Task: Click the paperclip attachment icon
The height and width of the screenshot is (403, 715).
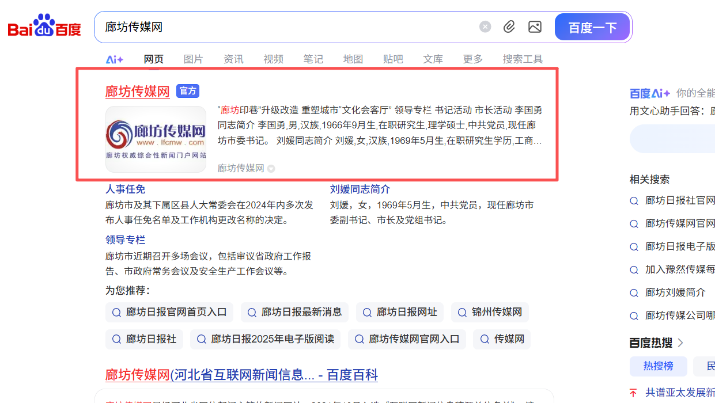Action: (509, 26)
